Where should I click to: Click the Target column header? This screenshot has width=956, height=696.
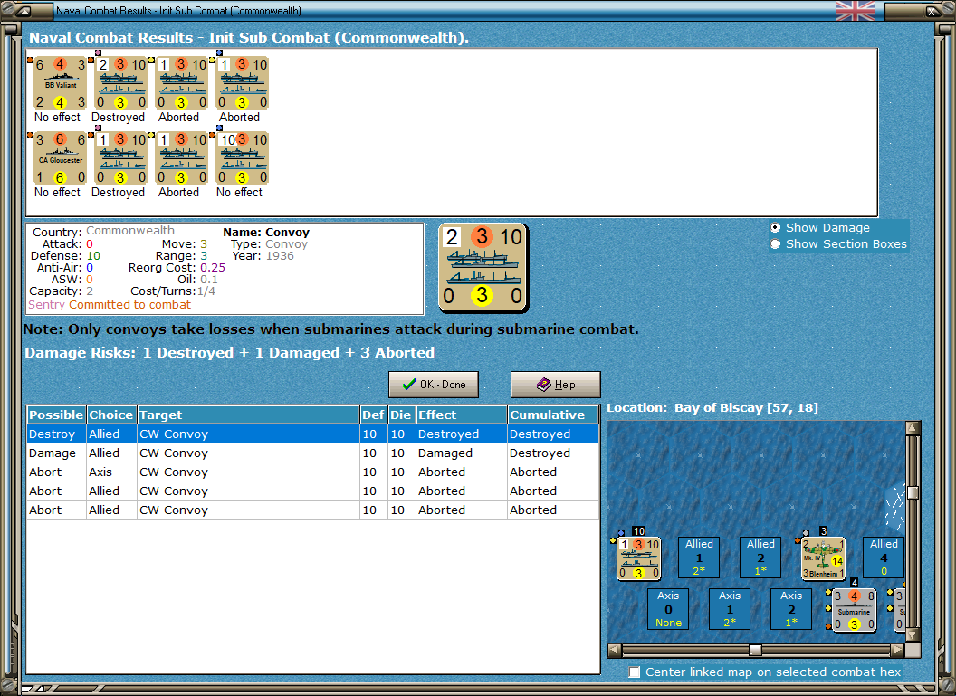(249, 415)
